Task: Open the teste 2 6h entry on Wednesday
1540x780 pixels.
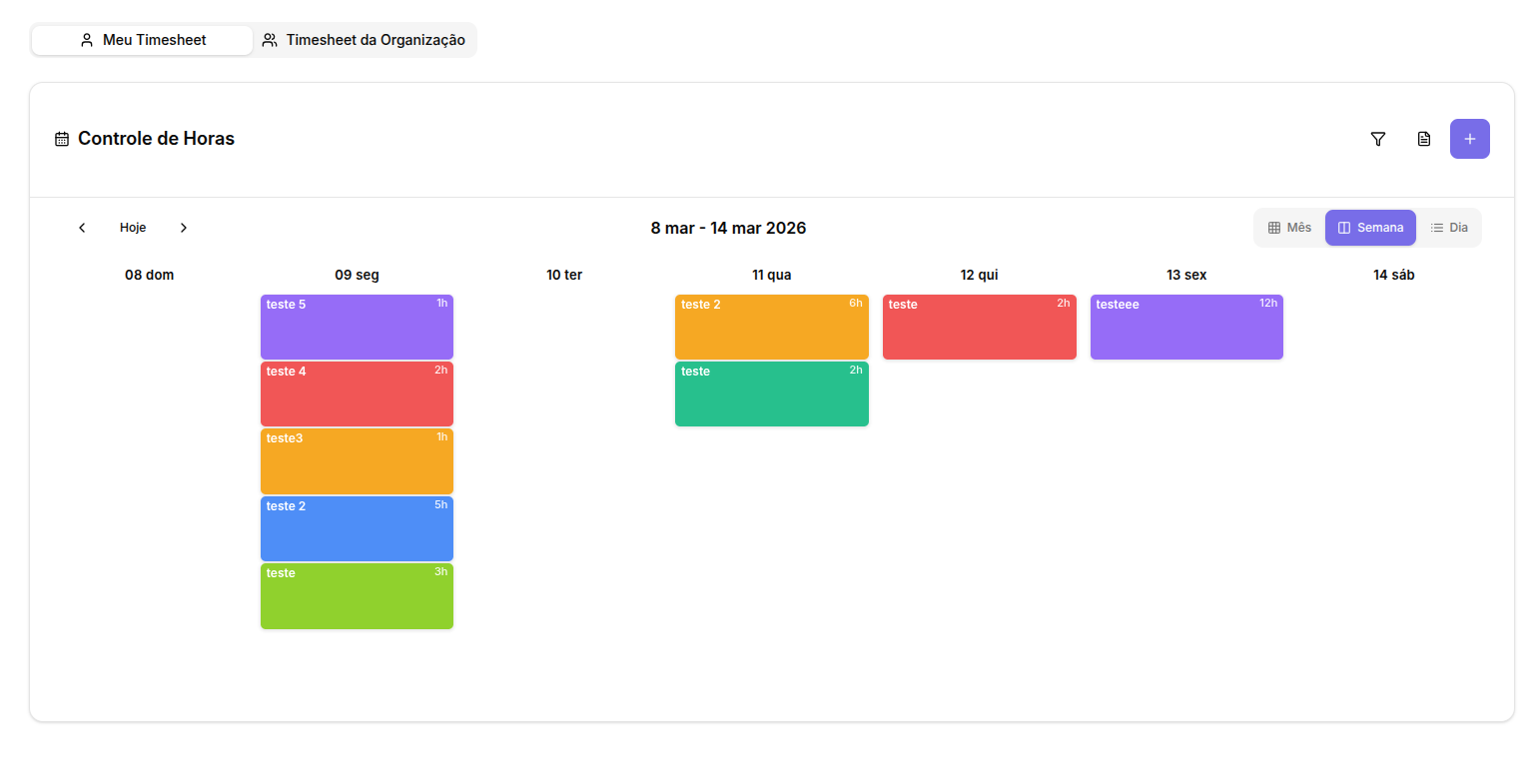Action: coord(771,327)
